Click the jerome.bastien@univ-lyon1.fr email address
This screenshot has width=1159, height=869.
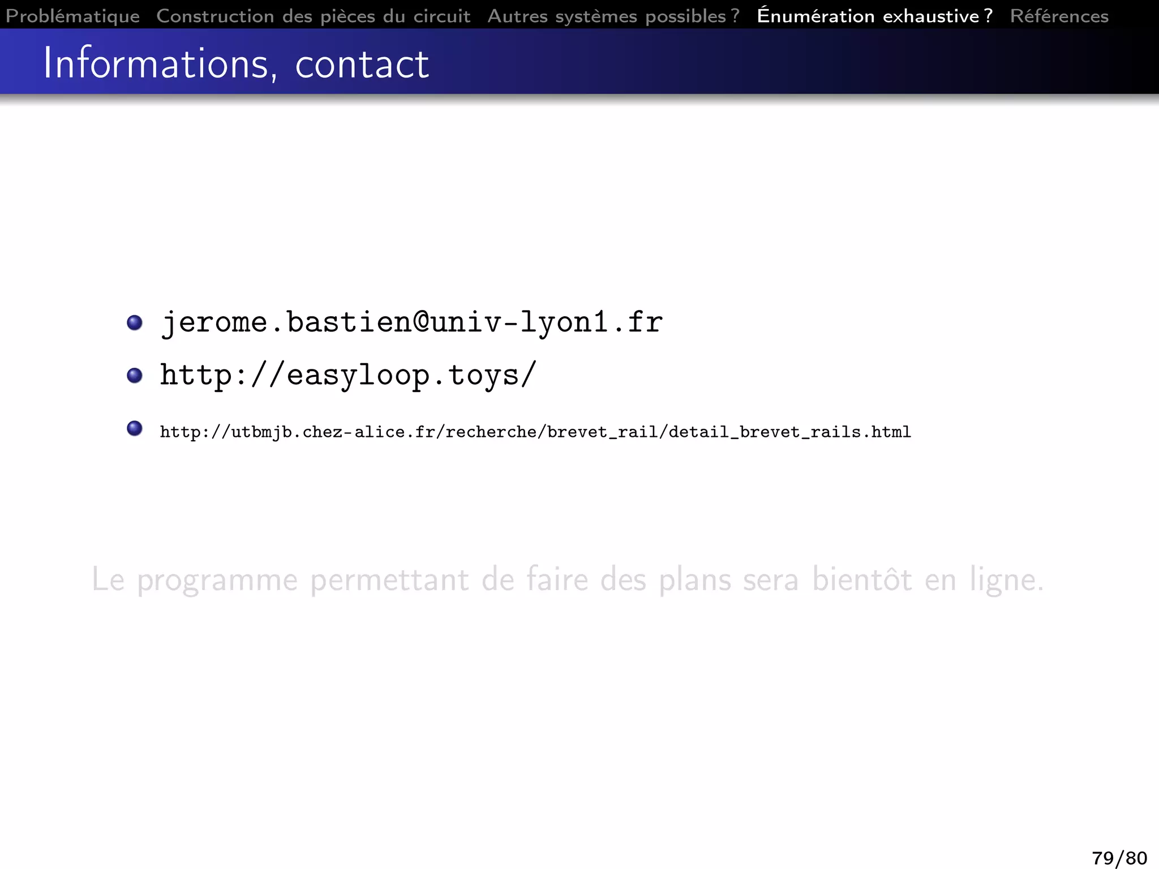(411, 323)
